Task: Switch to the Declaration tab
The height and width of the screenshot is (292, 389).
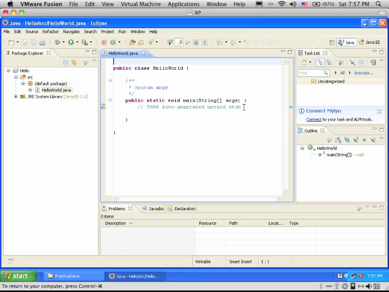Action: tap(182, 209)
